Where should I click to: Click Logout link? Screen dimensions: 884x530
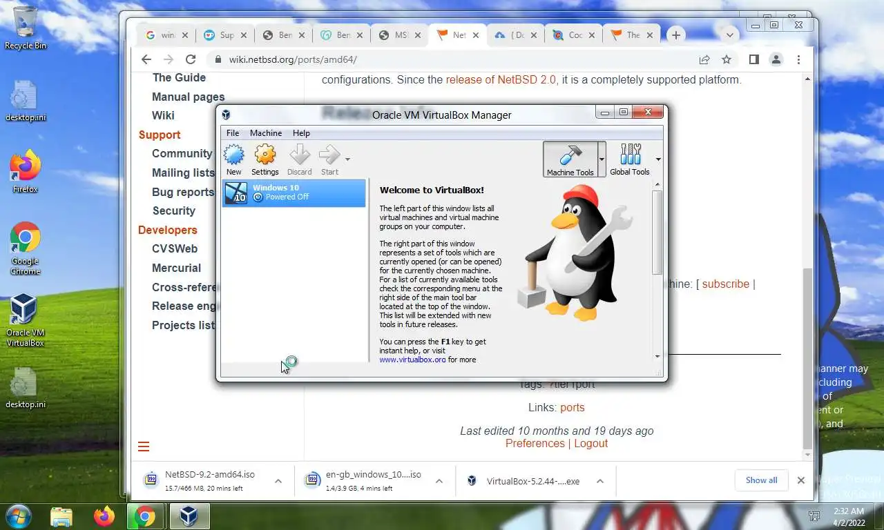[590, 443]
